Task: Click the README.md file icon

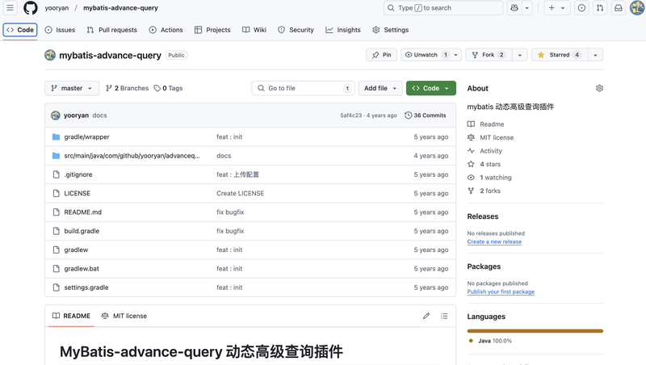Action: 56,212
